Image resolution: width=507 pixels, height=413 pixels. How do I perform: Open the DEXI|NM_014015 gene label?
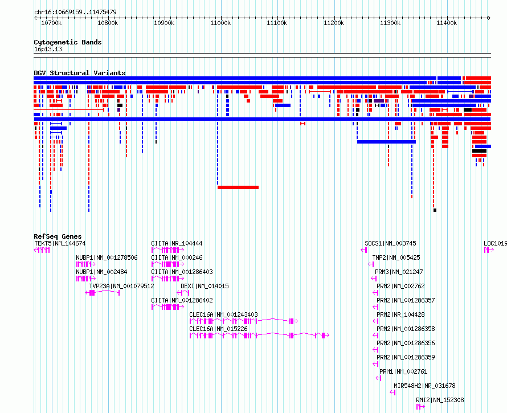(x=205, y=286)
